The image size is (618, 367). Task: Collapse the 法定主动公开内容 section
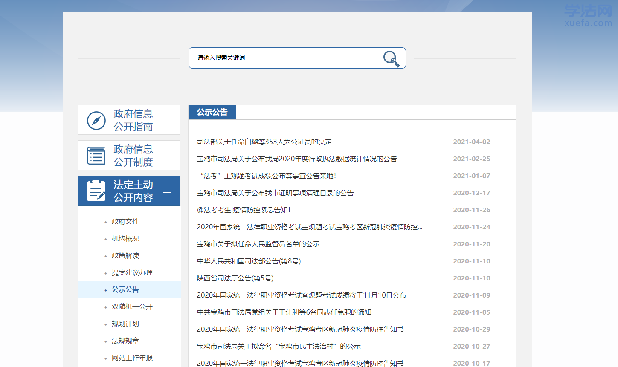pos(167,193)
